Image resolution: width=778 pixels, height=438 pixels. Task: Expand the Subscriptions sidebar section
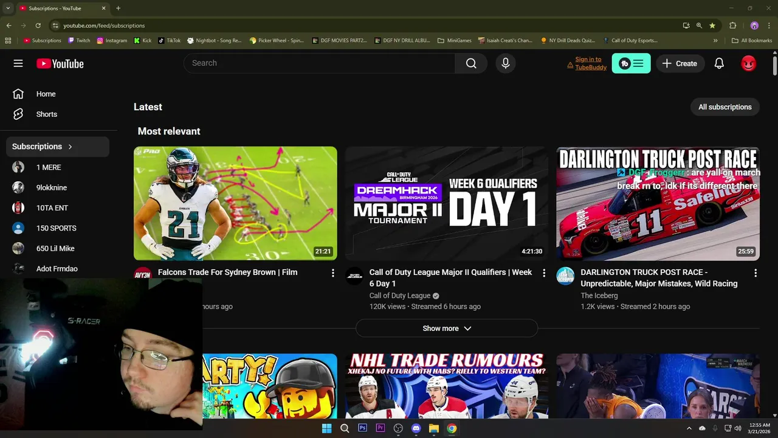58,147
